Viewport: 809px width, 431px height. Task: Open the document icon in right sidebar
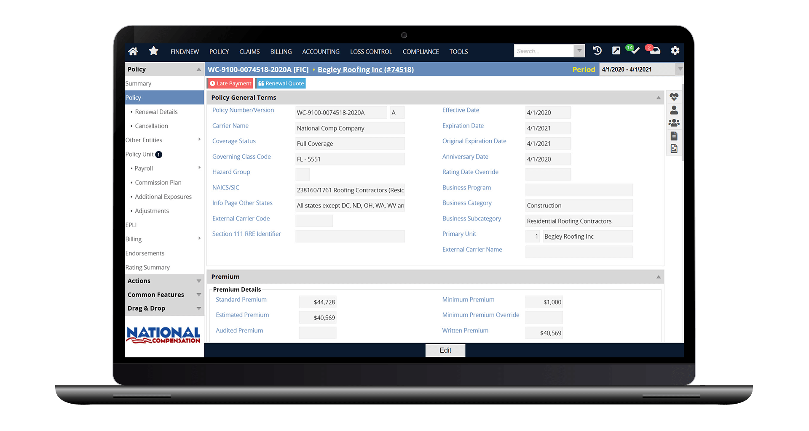674,136
